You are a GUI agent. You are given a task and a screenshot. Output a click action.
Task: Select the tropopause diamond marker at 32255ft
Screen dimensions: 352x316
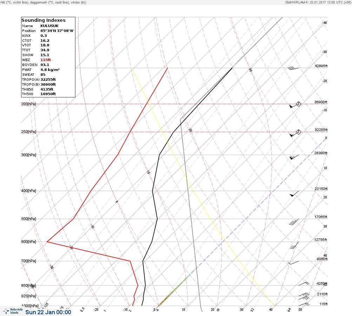pos(298,132)
